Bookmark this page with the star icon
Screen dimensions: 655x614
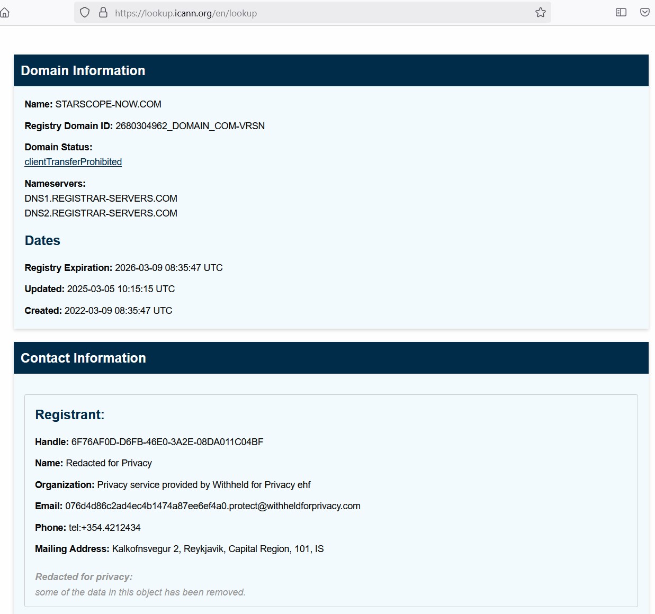[x=540, y=12]
